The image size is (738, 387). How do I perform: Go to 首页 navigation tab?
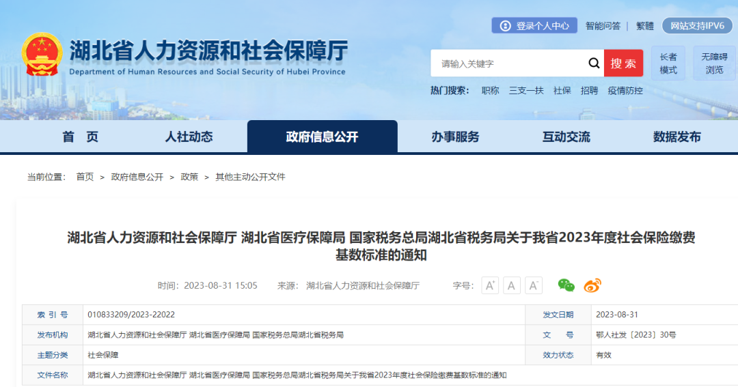[80, 137]
